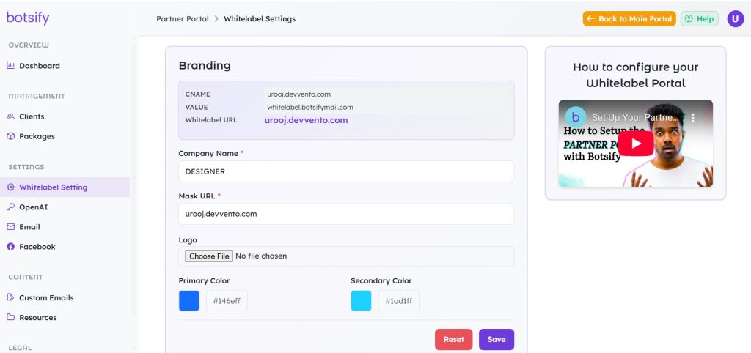
Task: Click the Facebook logo icon
Action: pos(10,247)
